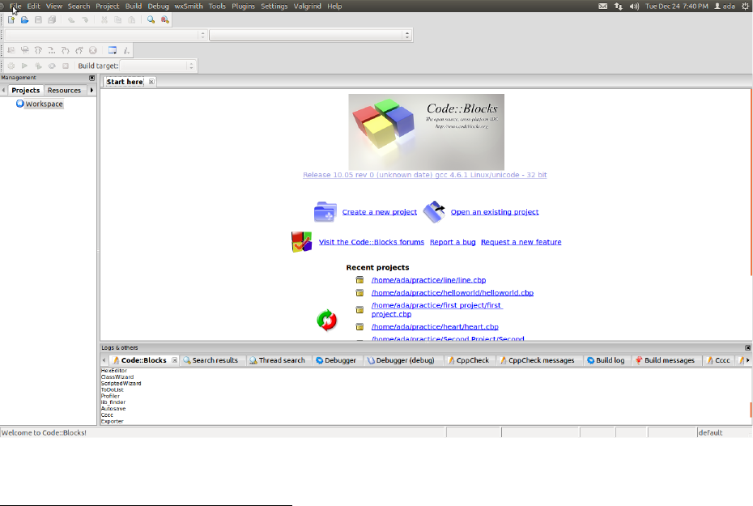Show earlier log tabs with left arrow
Viewport: 753px width, 506px height.
pos(104,360)
